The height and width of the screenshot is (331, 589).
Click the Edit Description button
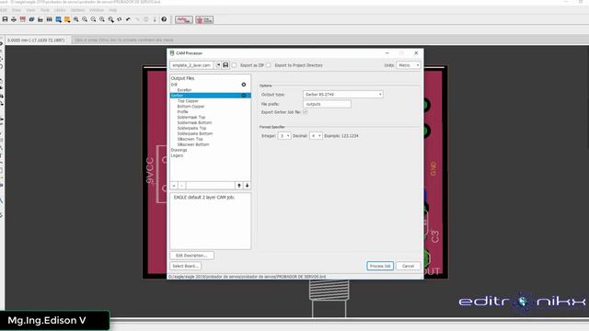click(x=191, y=256)
